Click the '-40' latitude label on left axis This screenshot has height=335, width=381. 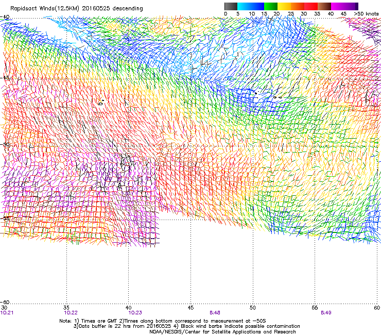click(5, 17)
